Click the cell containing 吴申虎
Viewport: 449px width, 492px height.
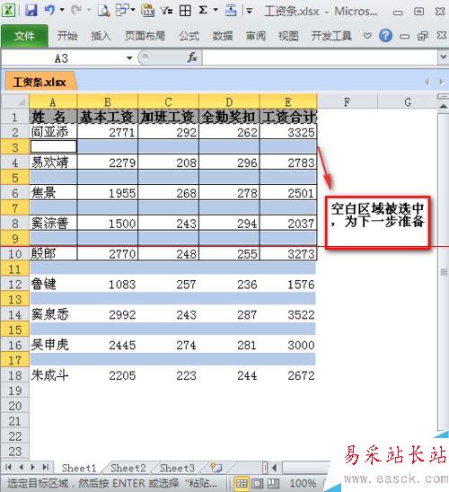pyautogui.click(x=53, y=345)
